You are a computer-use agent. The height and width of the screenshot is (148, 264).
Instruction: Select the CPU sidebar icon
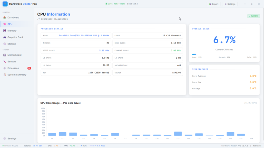[x=4, y=24]
